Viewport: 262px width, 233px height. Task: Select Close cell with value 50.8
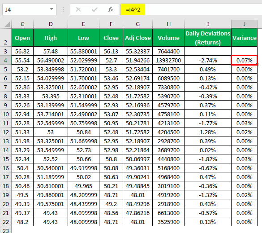(x=111, y=159)
